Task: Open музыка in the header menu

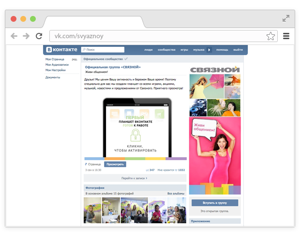Action: pyautogui.click(x=198, y=50)
